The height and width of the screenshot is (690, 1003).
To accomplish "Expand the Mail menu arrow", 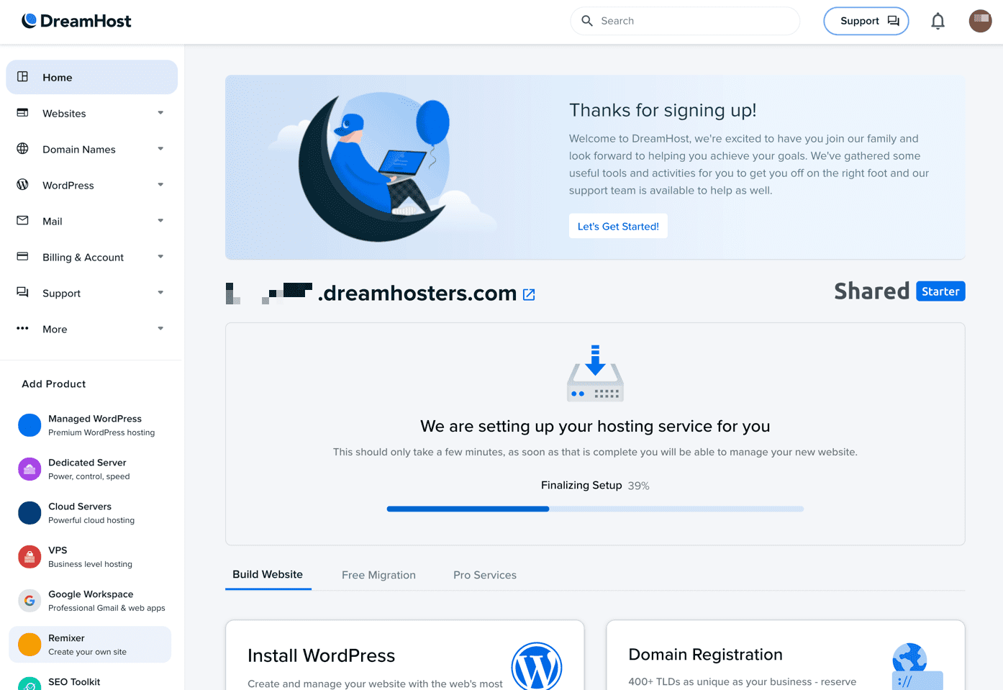I will [160, 221].
